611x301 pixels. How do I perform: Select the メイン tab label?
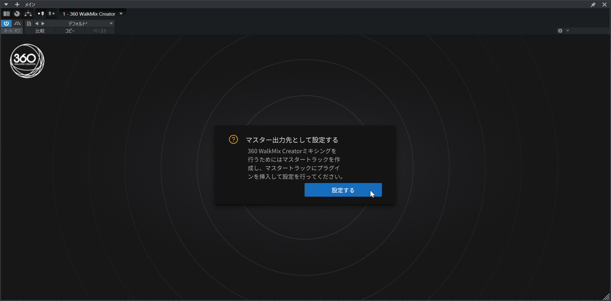pyautogui.click(x=30, y=5)
